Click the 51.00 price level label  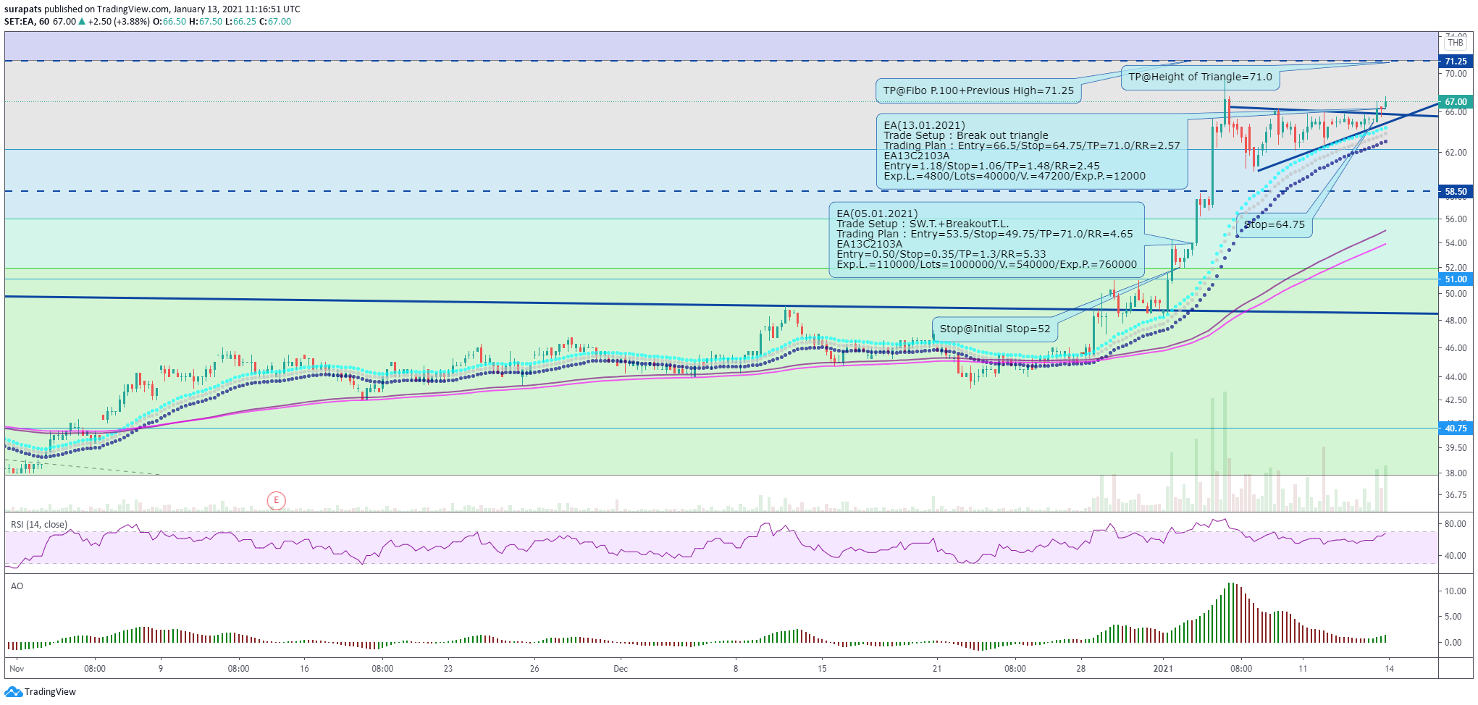tap(1456, 279)
